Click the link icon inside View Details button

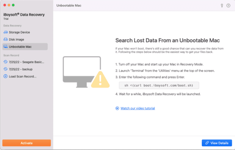point(207,143)
